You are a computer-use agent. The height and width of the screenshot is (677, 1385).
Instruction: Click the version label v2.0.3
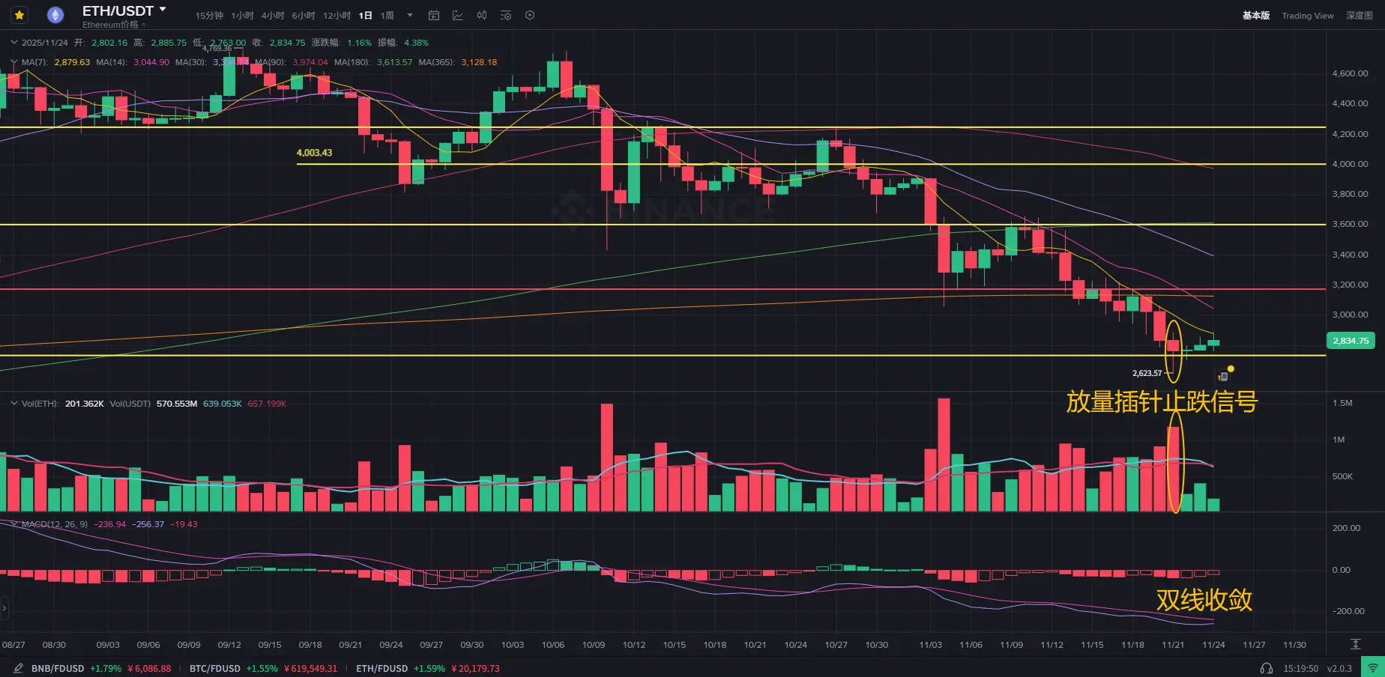point(1339,669)
